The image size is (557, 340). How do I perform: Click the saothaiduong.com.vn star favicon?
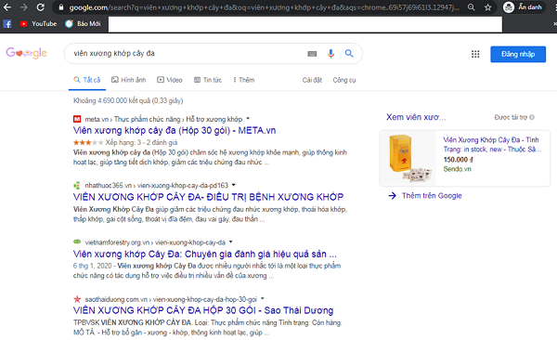coord(77,299)
